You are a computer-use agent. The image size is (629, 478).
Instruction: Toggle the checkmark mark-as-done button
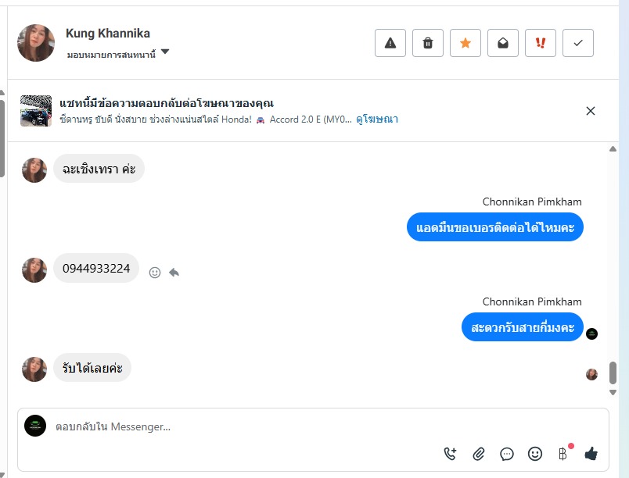tap(578, 43)
